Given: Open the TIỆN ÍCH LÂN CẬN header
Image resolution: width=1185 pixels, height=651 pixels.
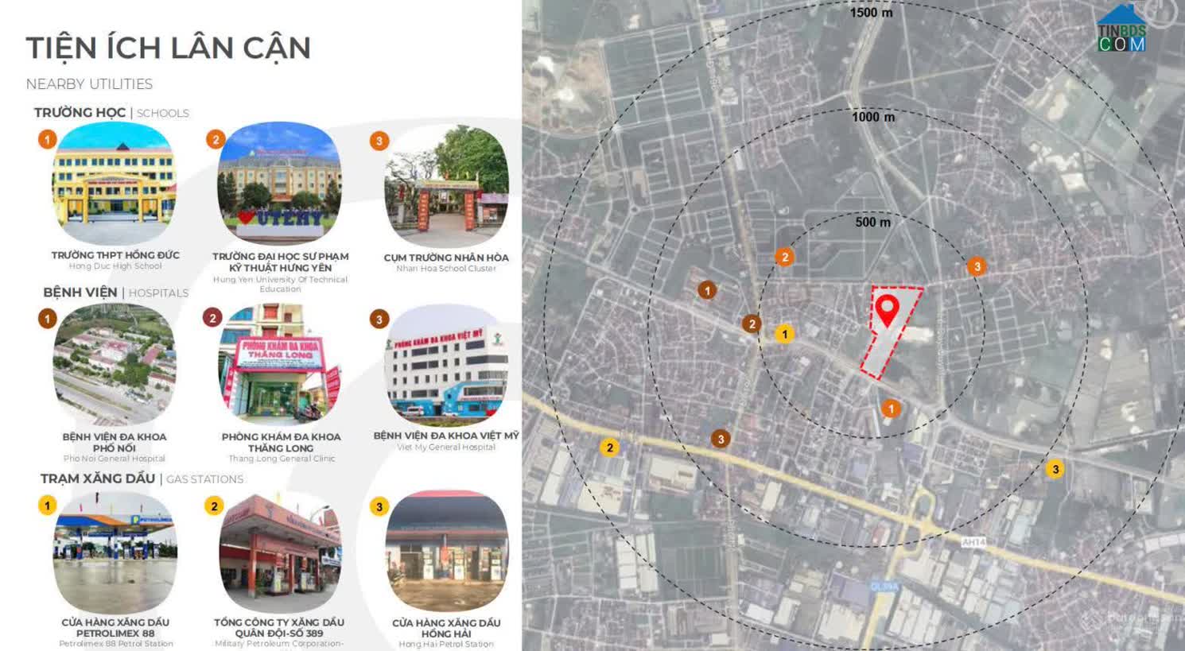Looking at the screenshot, I should coord(169,48).
